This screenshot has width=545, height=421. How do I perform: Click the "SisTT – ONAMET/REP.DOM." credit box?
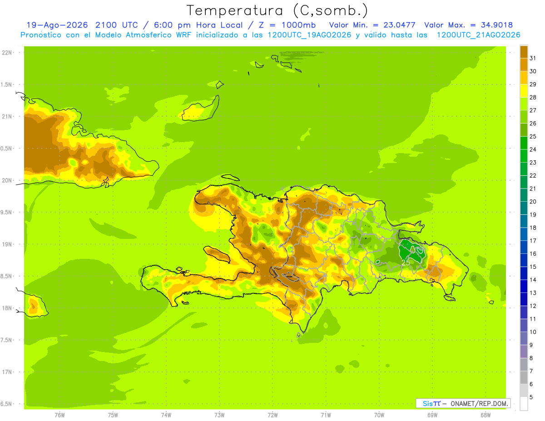click(x=463, y=403)
